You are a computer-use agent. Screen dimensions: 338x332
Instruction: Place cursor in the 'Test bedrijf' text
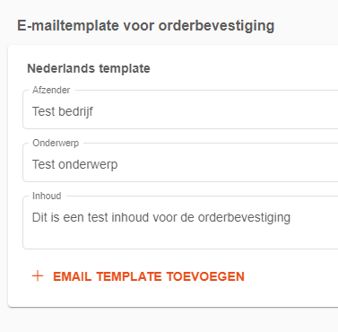(63, 111)
